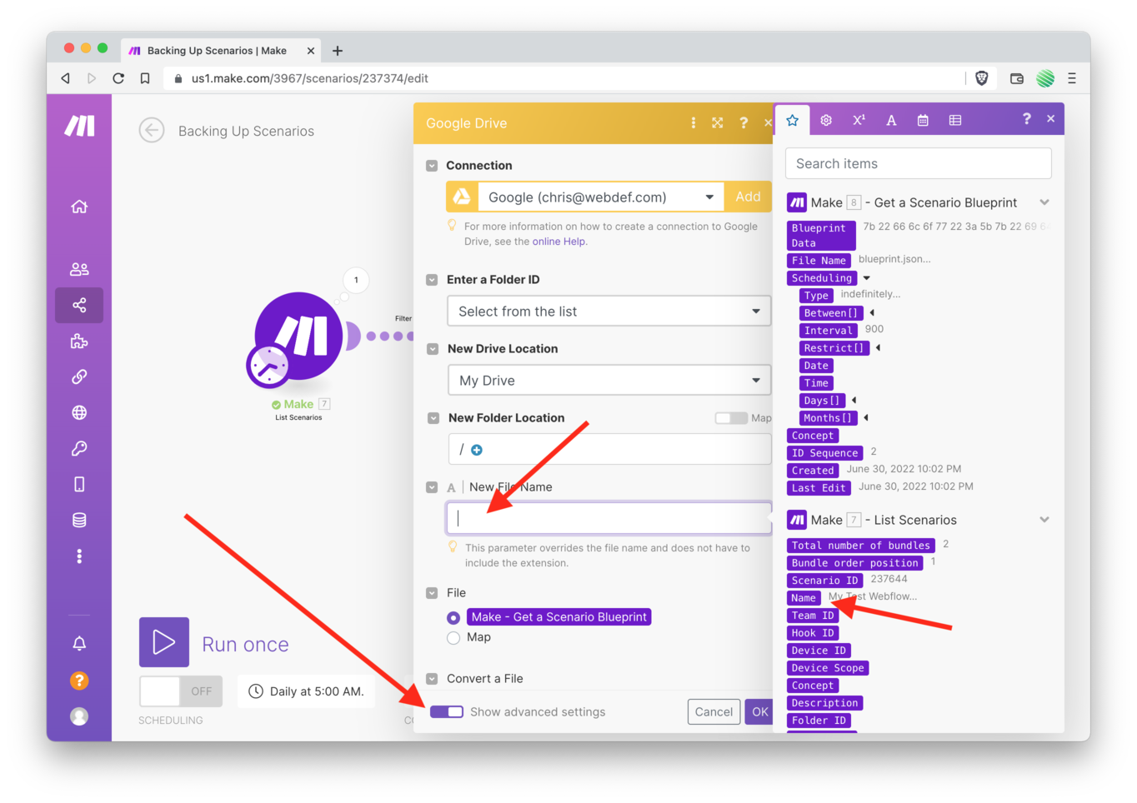Image resolution: width=1137 pixels, height=803 pixels.
Task: Click the Run once play button
Action: pos(164,642)
